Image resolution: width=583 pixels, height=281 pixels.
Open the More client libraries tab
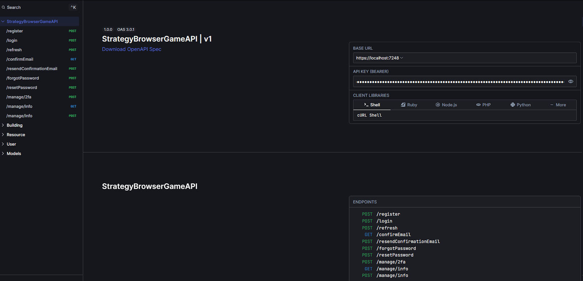coord(558,105)
